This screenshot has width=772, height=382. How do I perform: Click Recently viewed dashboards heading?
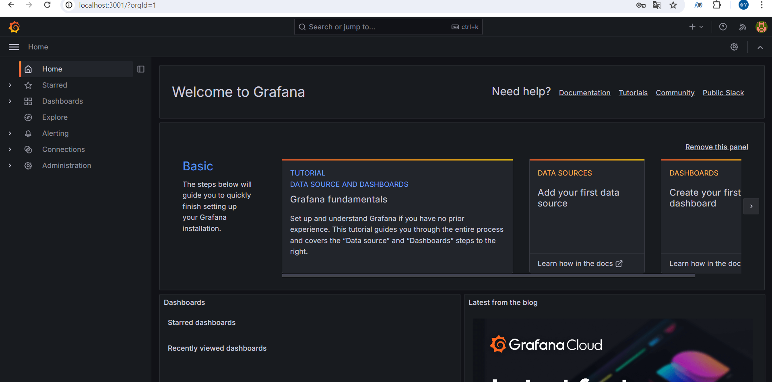click(217, 348)
